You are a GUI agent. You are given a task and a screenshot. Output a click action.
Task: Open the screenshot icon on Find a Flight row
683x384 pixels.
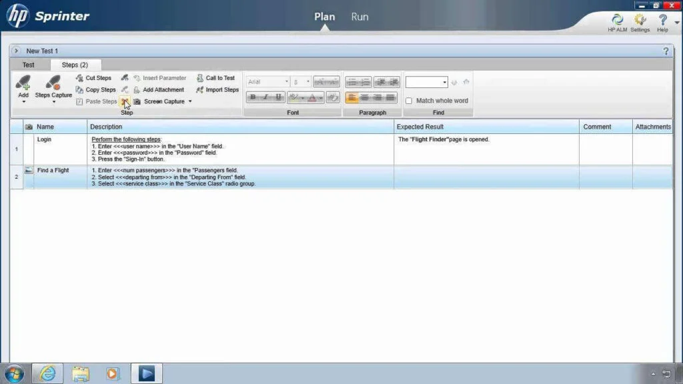click(x=29, y=170)
